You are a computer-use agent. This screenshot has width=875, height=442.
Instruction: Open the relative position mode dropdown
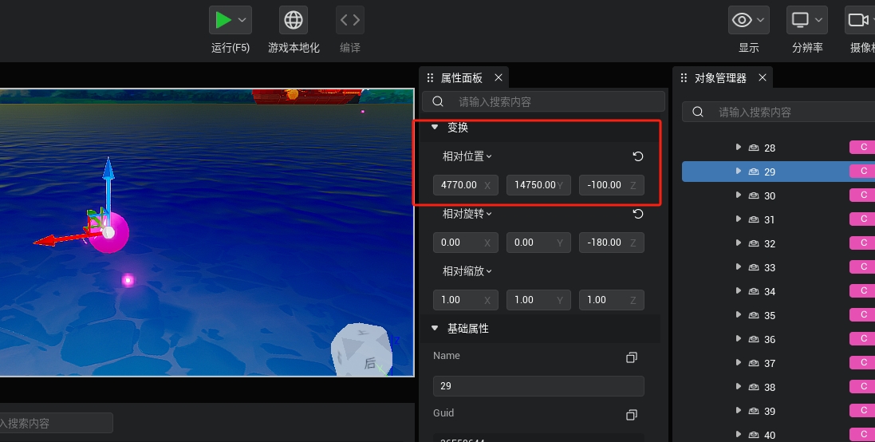(x=467, y=156)
